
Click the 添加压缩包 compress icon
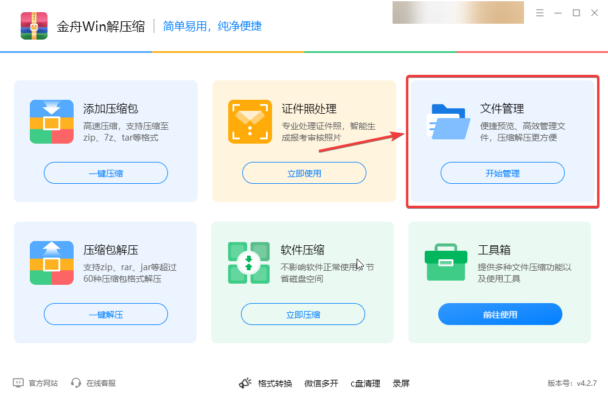click(52, 122)
